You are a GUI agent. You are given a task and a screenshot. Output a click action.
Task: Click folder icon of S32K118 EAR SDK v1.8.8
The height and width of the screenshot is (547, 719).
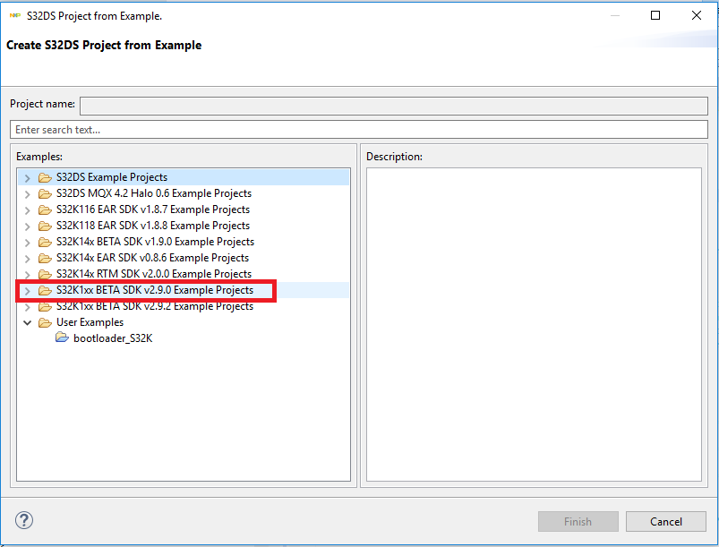pyautogui.click(x=45, y=226)
